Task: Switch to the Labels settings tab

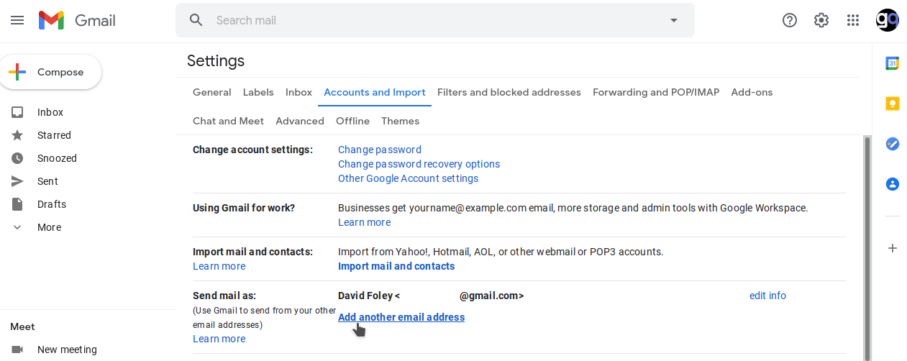Action: (x=258, y=92)
